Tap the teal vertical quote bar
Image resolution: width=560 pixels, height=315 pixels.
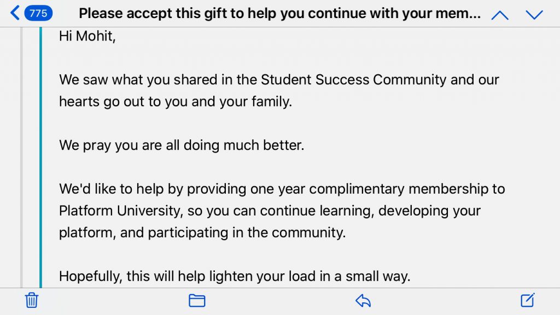40,157
